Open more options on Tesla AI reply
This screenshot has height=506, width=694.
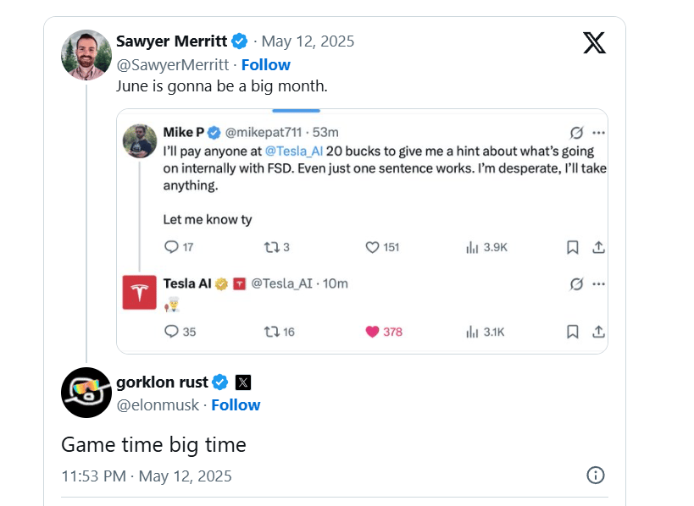(598, 283)
